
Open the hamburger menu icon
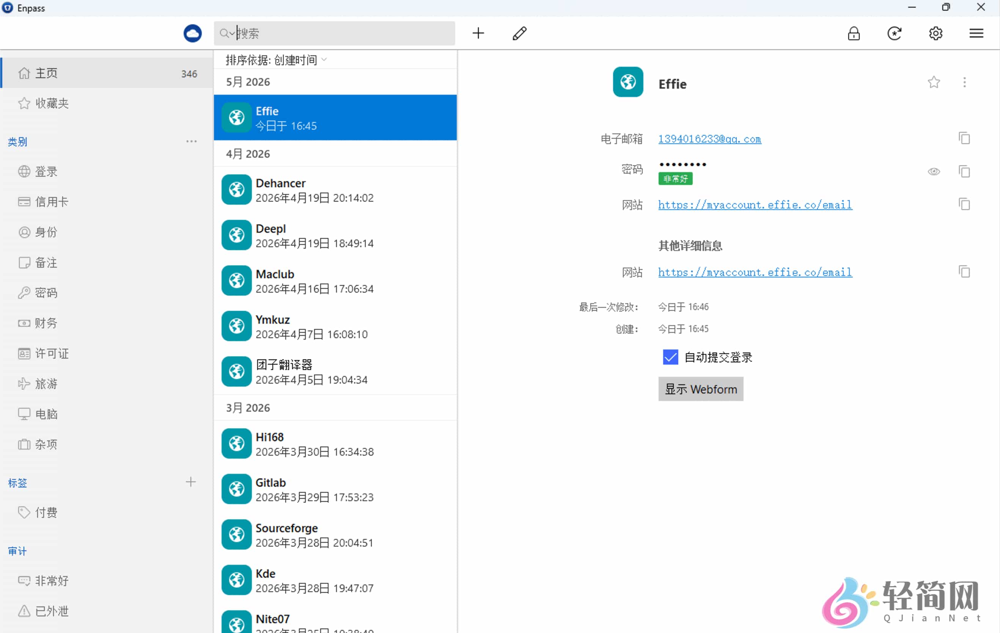(976, 33)
